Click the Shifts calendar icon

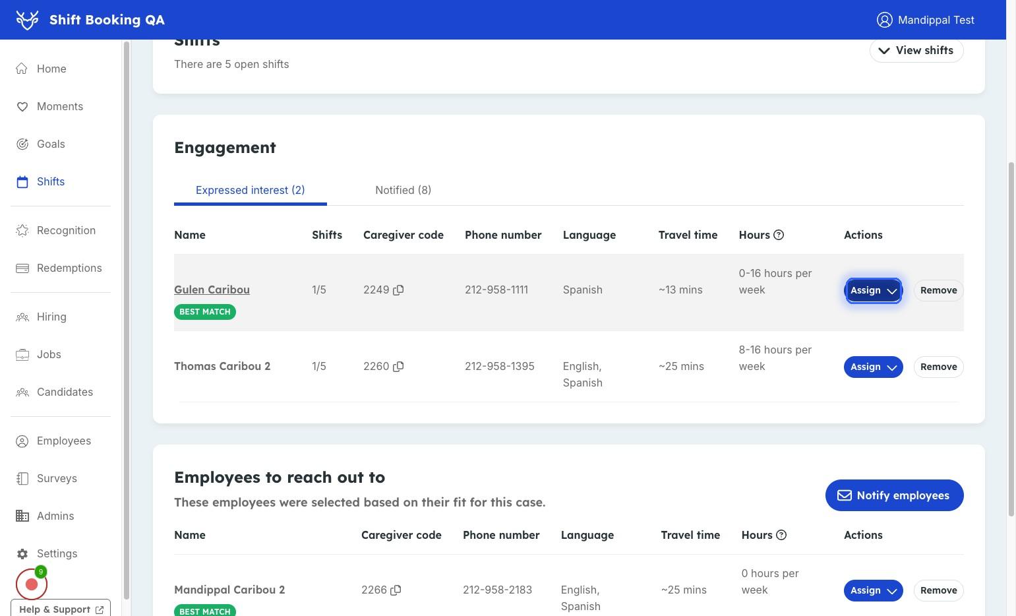point(22,181)
